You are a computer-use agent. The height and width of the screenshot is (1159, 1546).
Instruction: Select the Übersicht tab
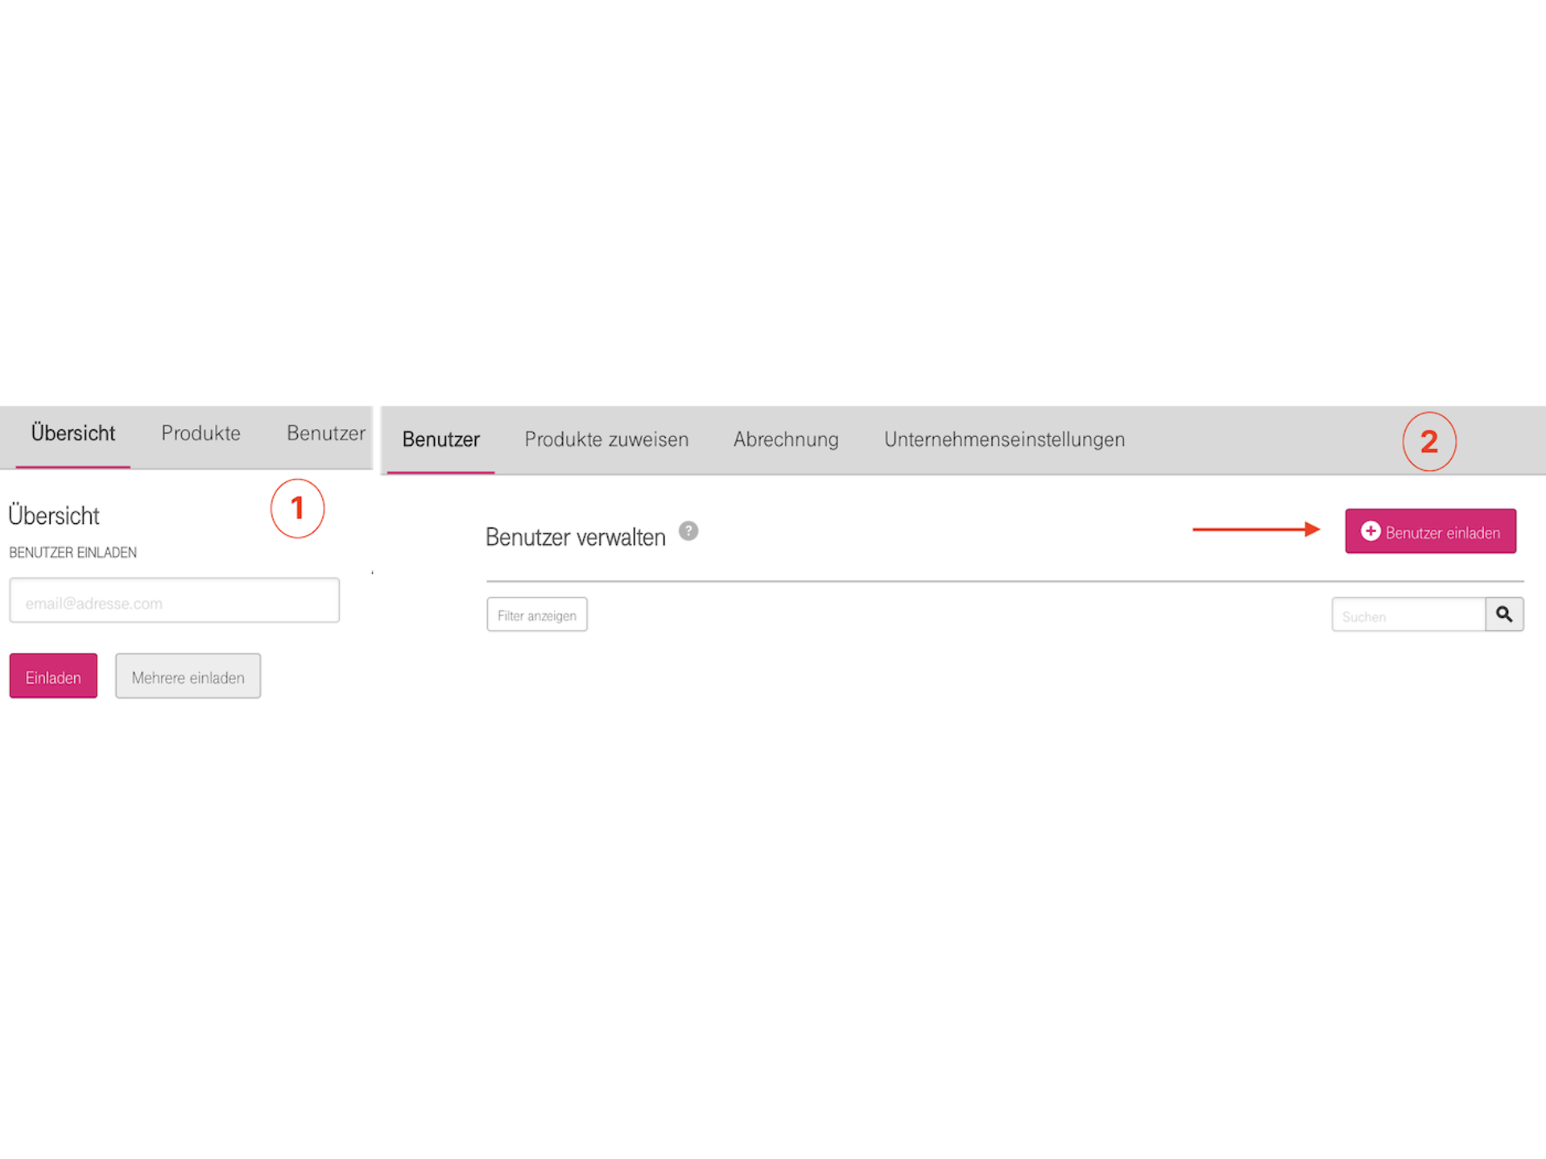pos(72,433)
